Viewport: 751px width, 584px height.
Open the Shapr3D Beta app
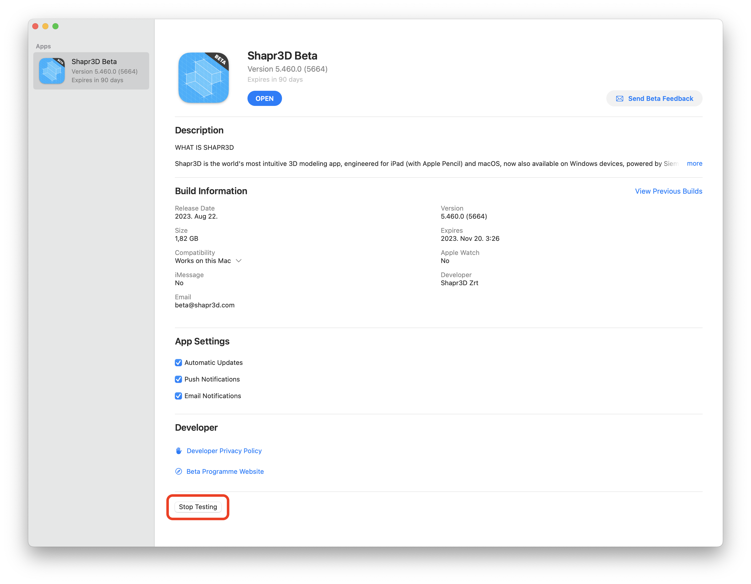coord(265,98)
